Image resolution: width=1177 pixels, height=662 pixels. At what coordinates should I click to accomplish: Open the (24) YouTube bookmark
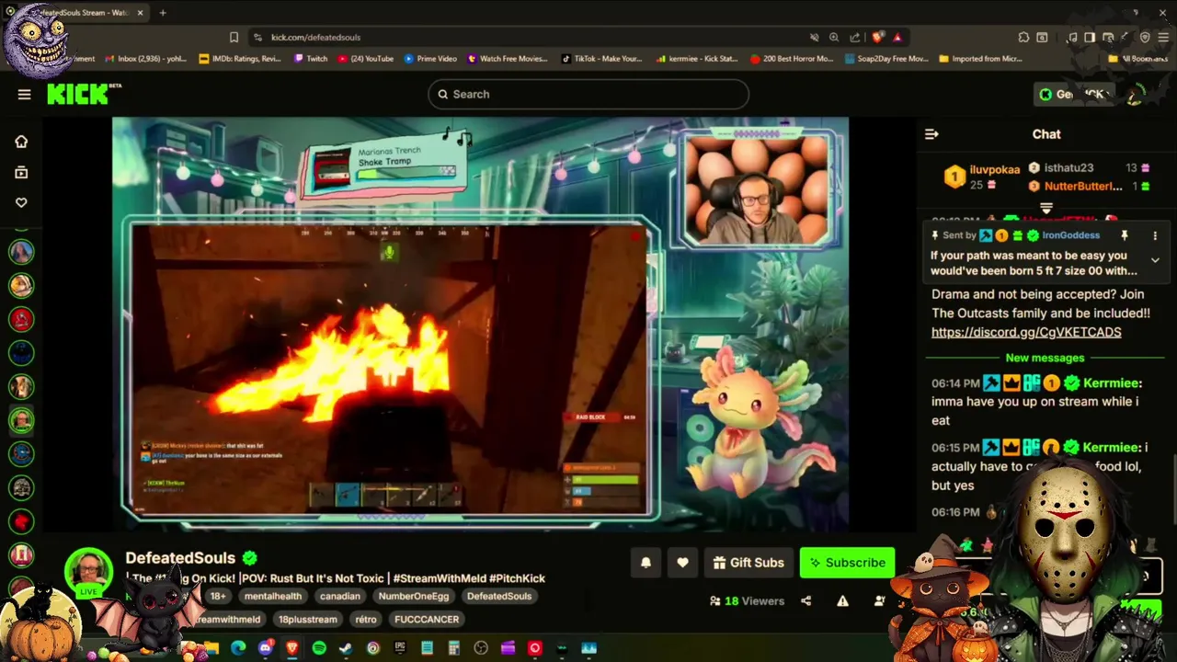[366, 59]
